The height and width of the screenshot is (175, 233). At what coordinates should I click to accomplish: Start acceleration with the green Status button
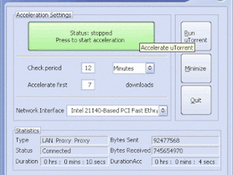click(91, 36)
